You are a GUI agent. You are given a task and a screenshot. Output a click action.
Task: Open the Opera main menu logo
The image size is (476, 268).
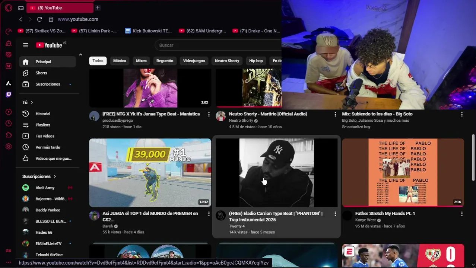point(9,8)
